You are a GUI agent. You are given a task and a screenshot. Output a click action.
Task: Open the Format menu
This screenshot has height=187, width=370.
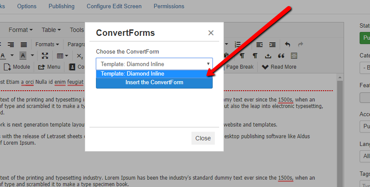coord(20,30)
